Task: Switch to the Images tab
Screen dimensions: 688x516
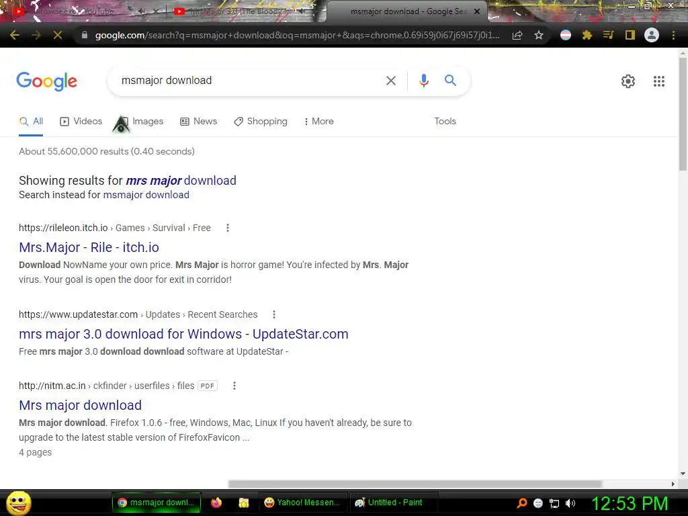Action: pyautogui.click(x=141, y=122)
